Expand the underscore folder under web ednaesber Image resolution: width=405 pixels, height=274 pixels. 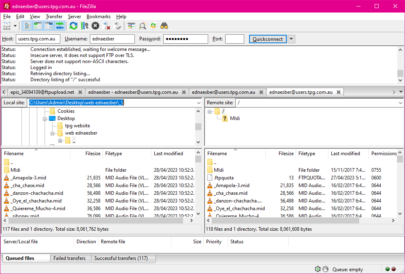tap(60, 141)
